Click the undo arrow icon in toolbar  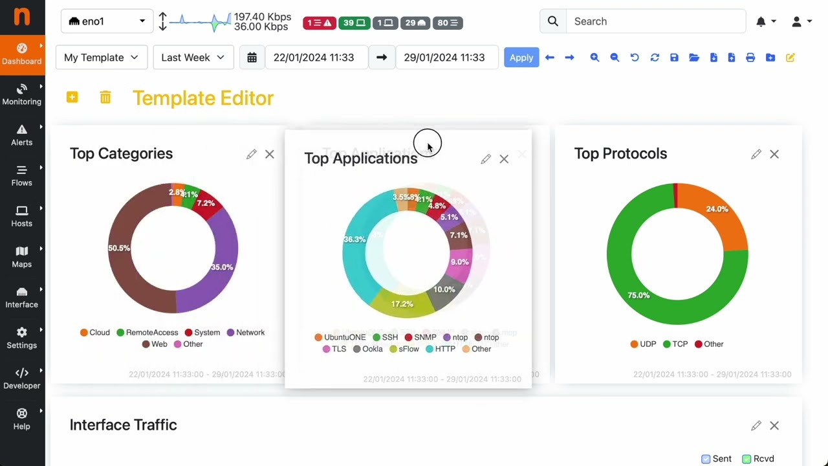pos(635,58)
